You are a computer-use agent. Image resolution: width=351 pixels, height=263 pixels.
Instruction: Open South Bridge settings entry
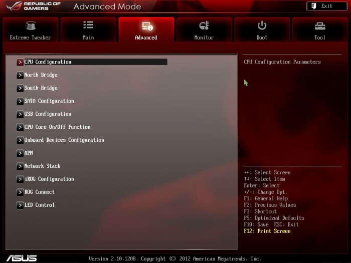click(41, 88)
